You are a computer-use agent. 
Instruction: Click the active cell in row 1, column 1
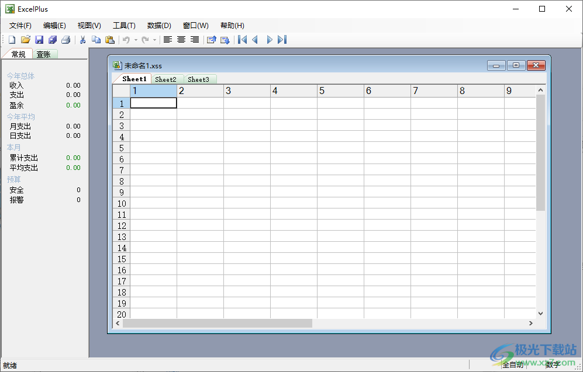click(154, 103)
